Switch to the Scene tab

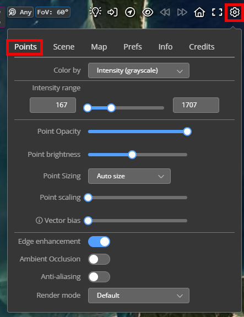[x=64, y=47]
